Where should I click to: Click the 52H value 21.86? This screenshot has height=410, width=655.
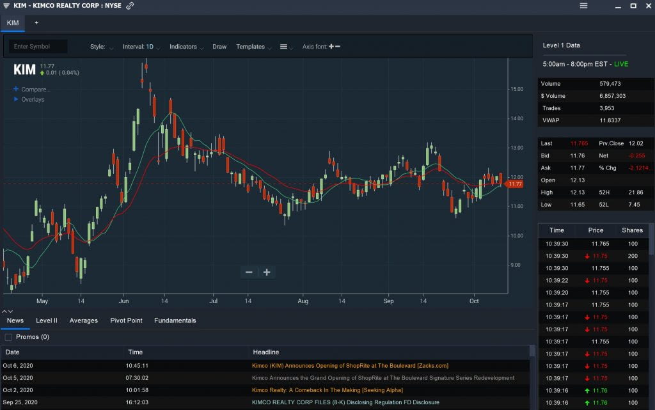636,193
